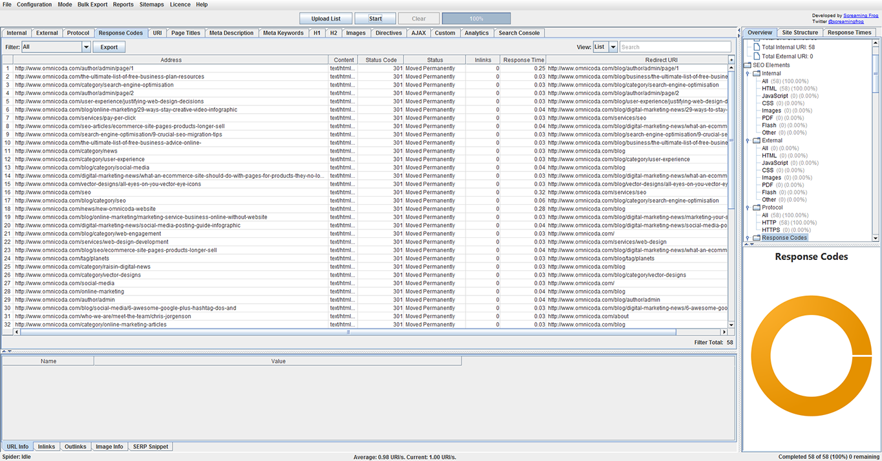Sort by the Response Time column header
Screen dimensions: 882x461
[x=524, y=60]
